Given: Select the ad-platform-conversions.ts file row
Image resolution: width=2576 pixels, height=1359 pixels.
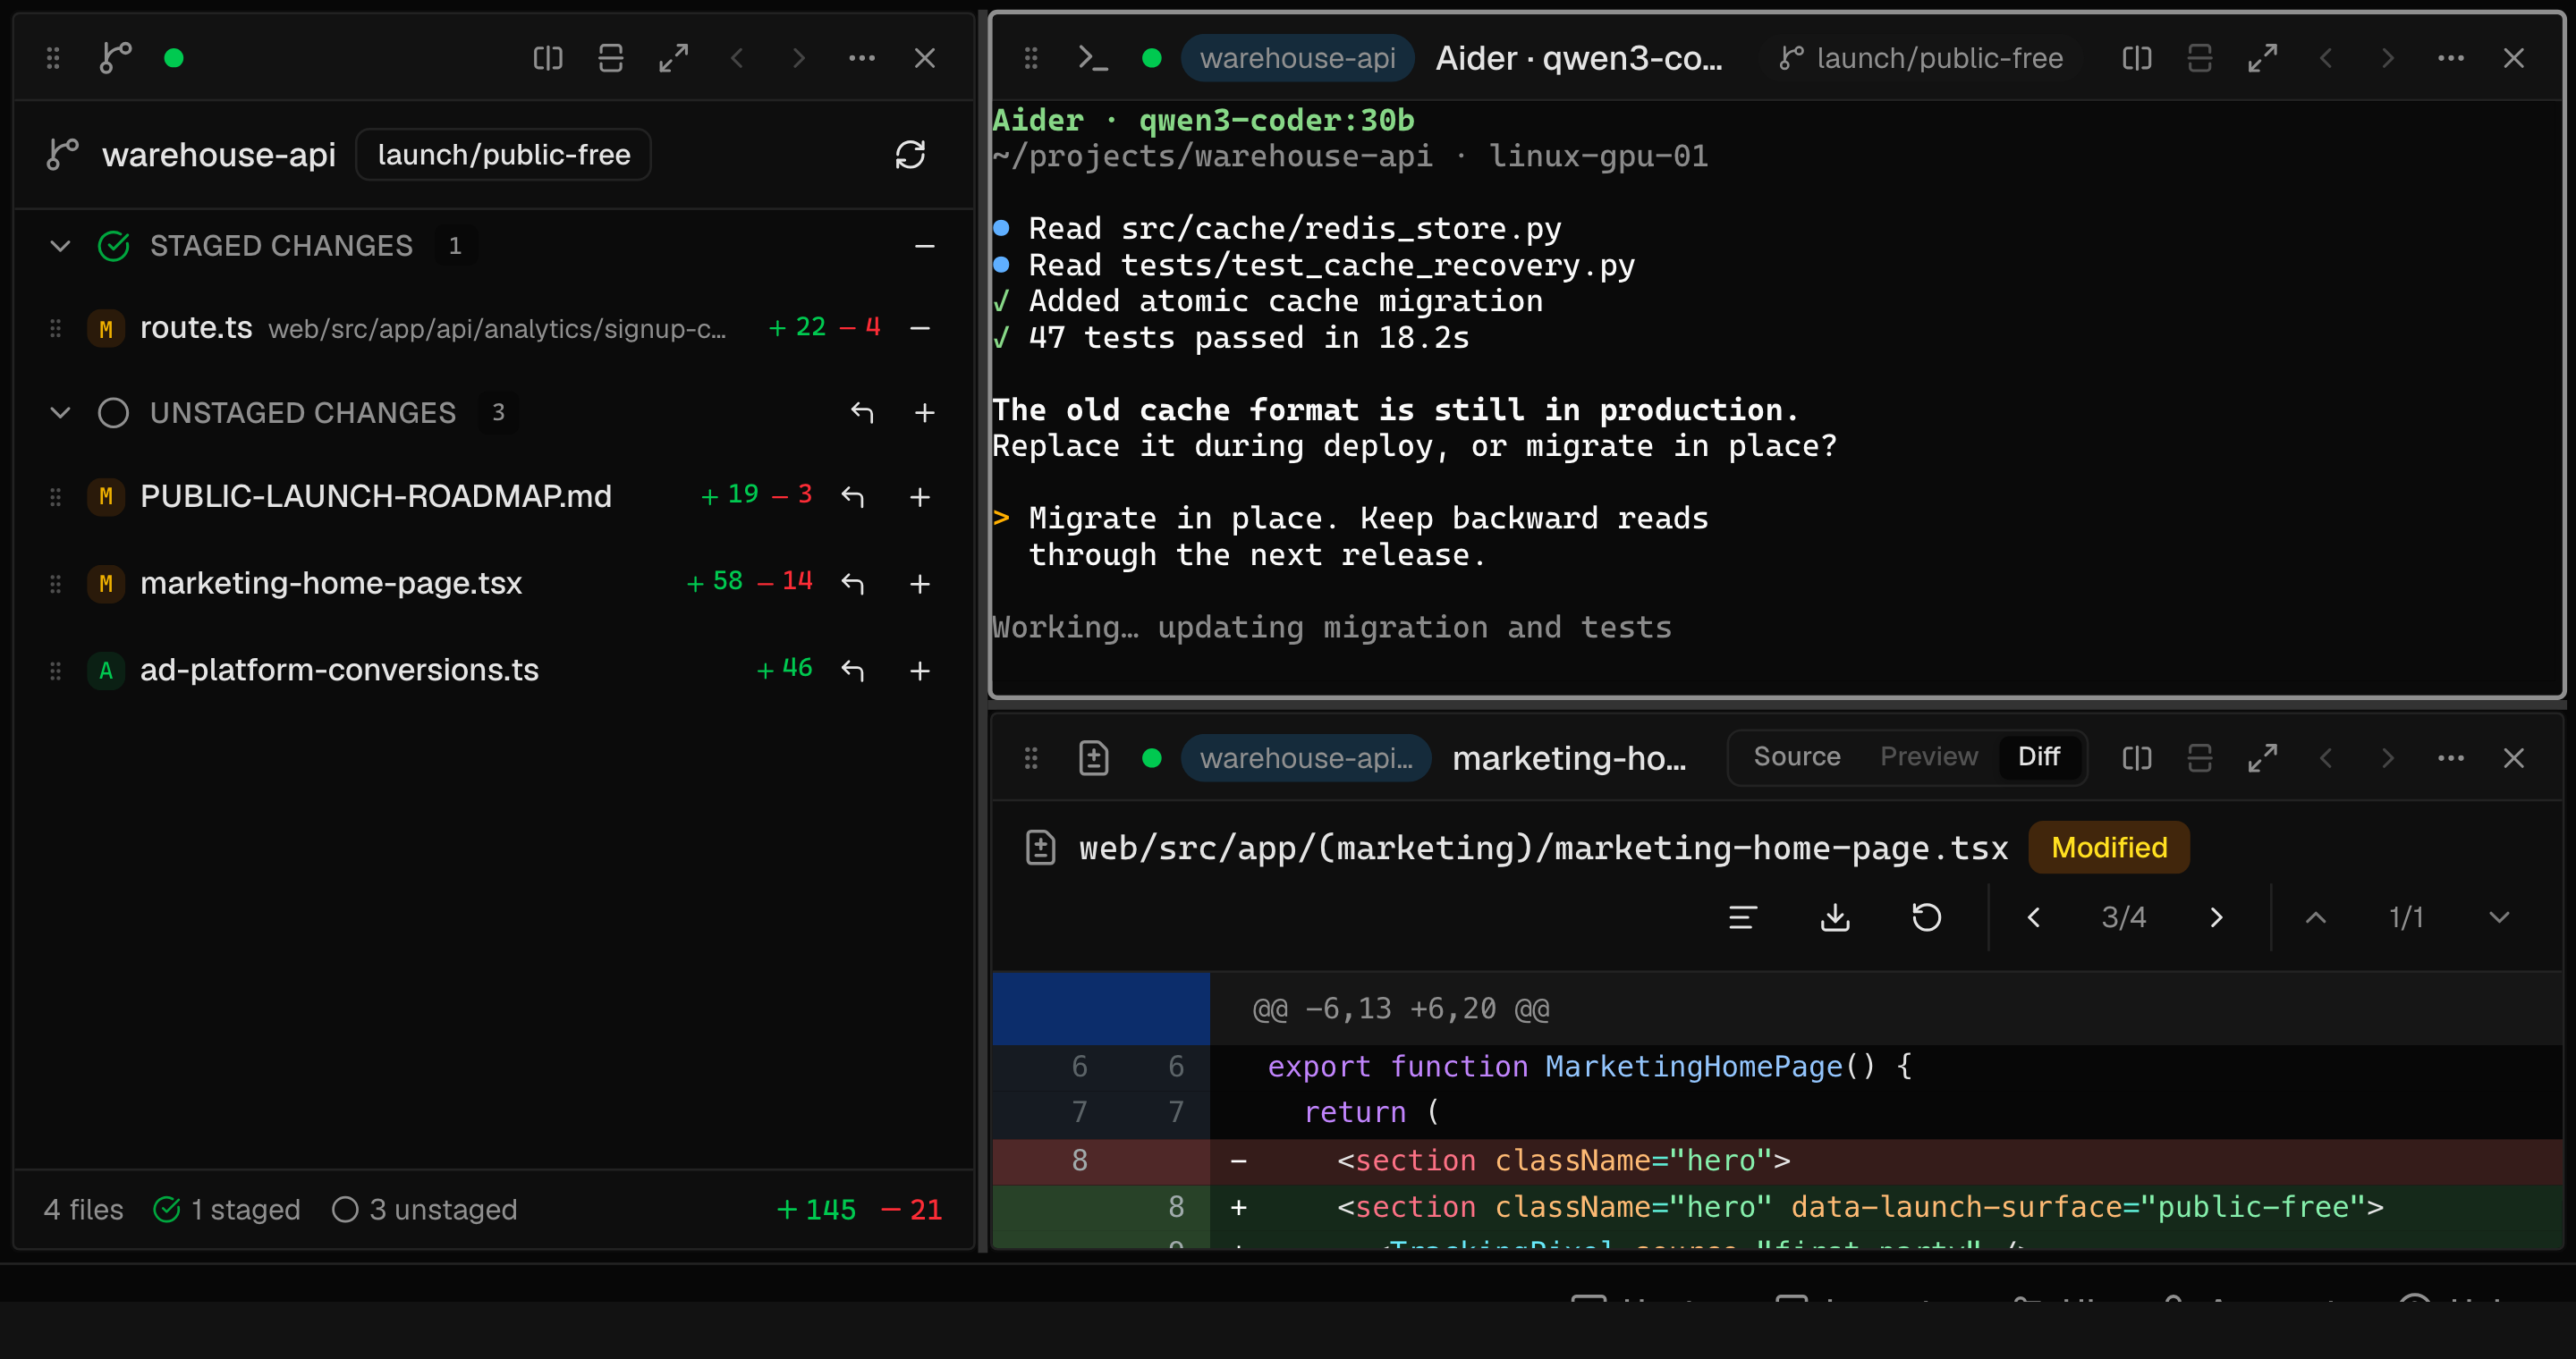Looking at the screenshot, I should pyautogui.click(x=494, y=671).
